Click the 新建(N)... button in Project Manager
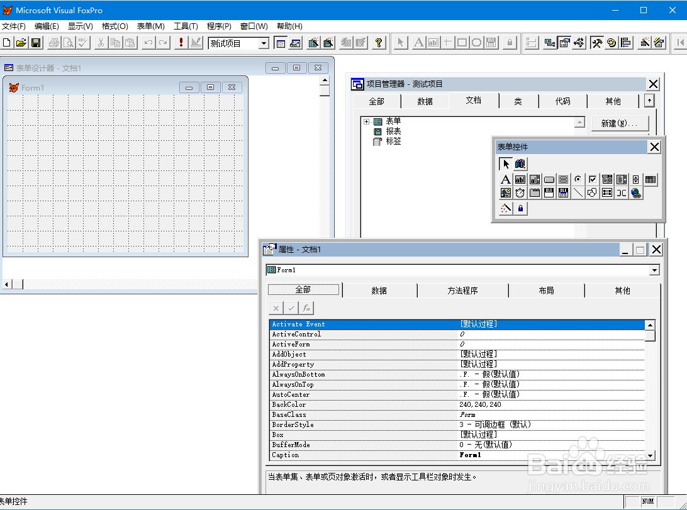The width and height of the screenshot is (687, 510). [x=619, y=123]
